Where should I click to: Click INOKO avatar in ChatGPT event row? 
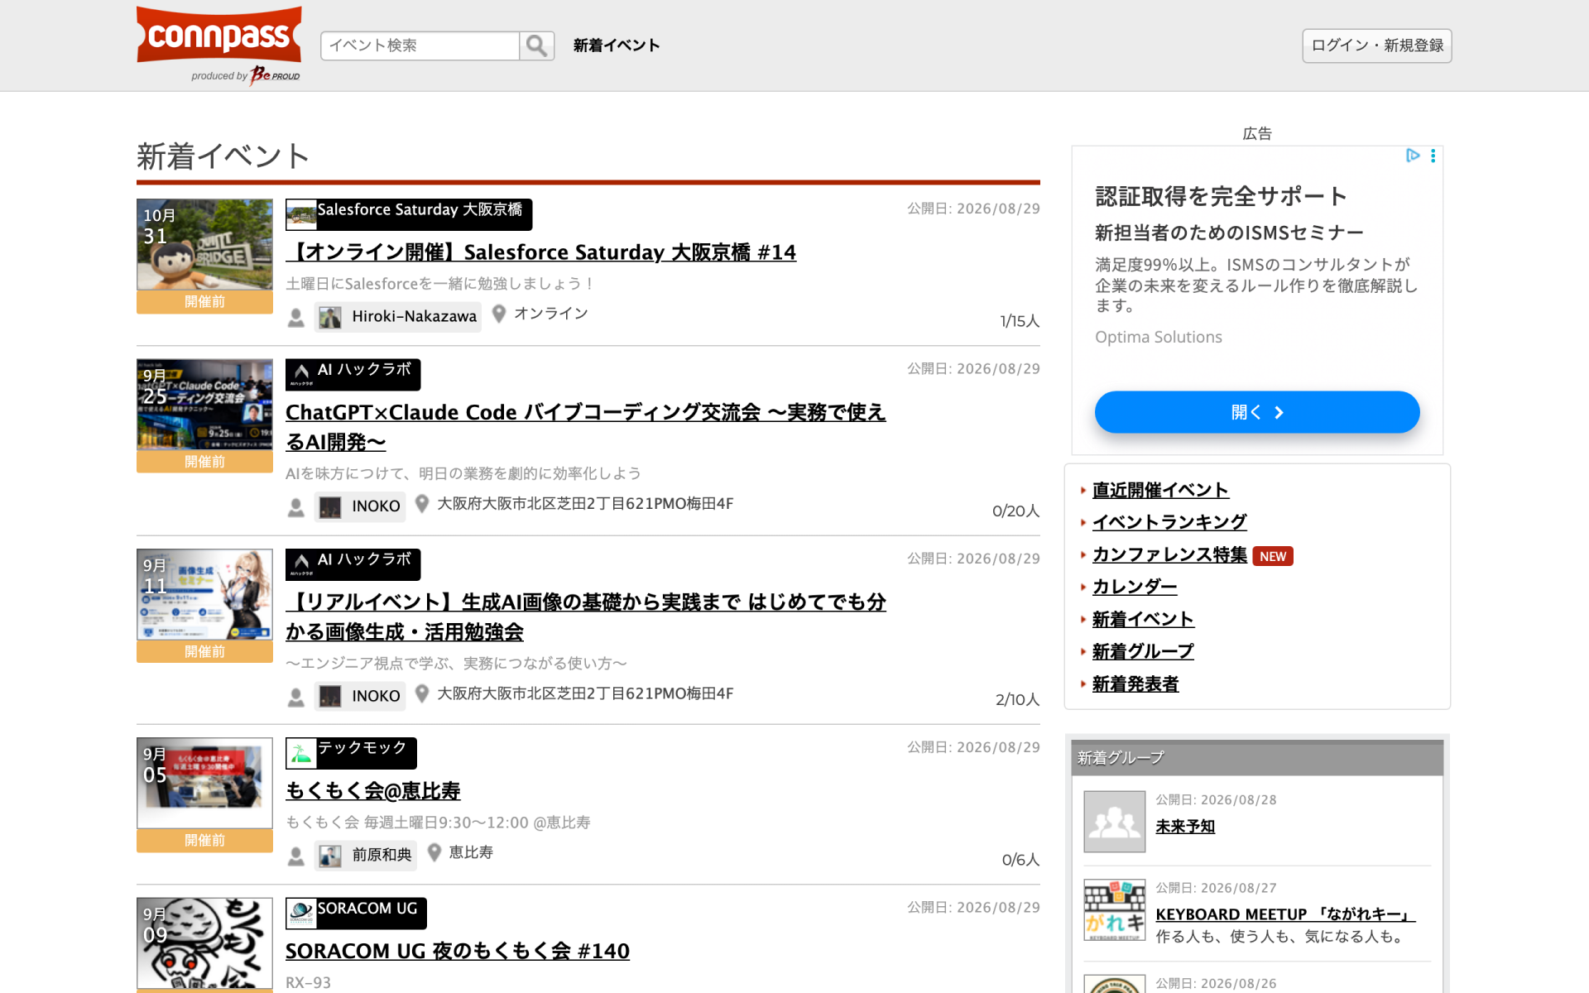tap(330, 506)
